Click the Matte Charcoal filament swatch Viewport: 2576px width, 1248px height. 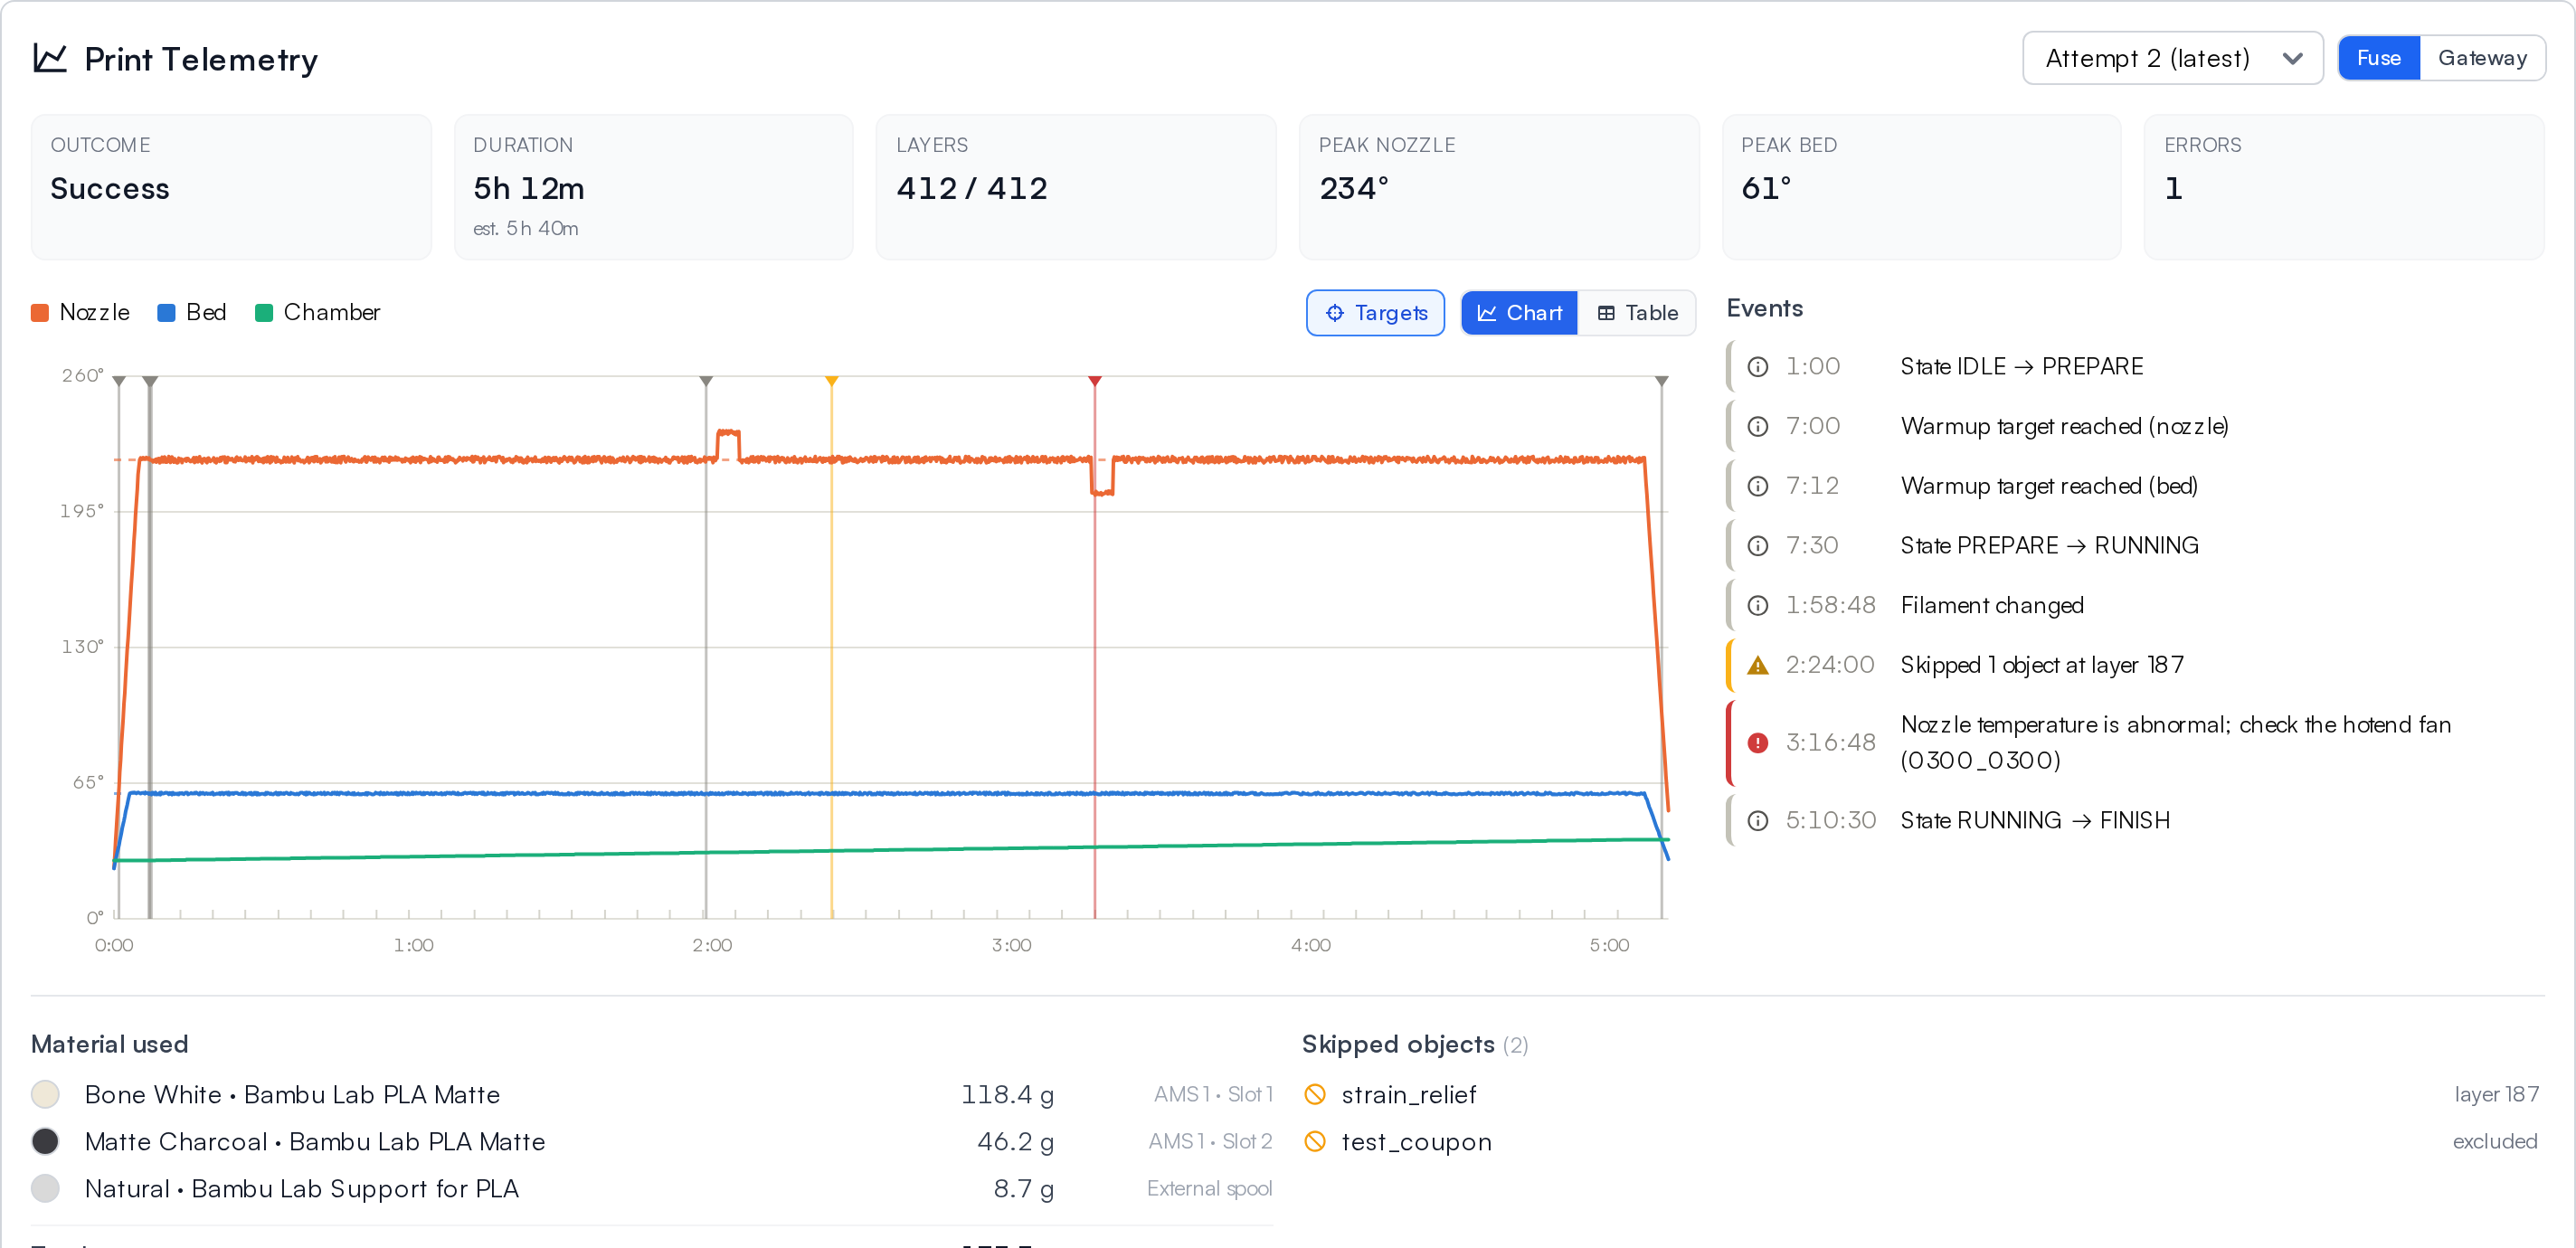[x=45, y=1141]
